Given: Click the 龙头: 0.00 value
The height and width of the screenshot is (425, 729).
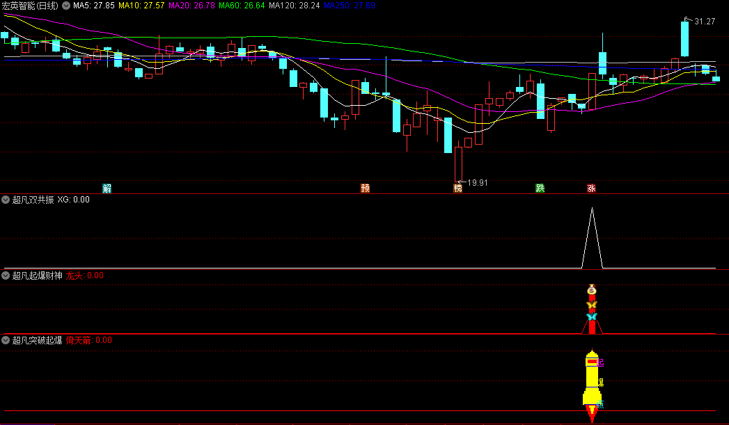Looking at the screenshot, I should pyautogui.click(x=85, y=275).
